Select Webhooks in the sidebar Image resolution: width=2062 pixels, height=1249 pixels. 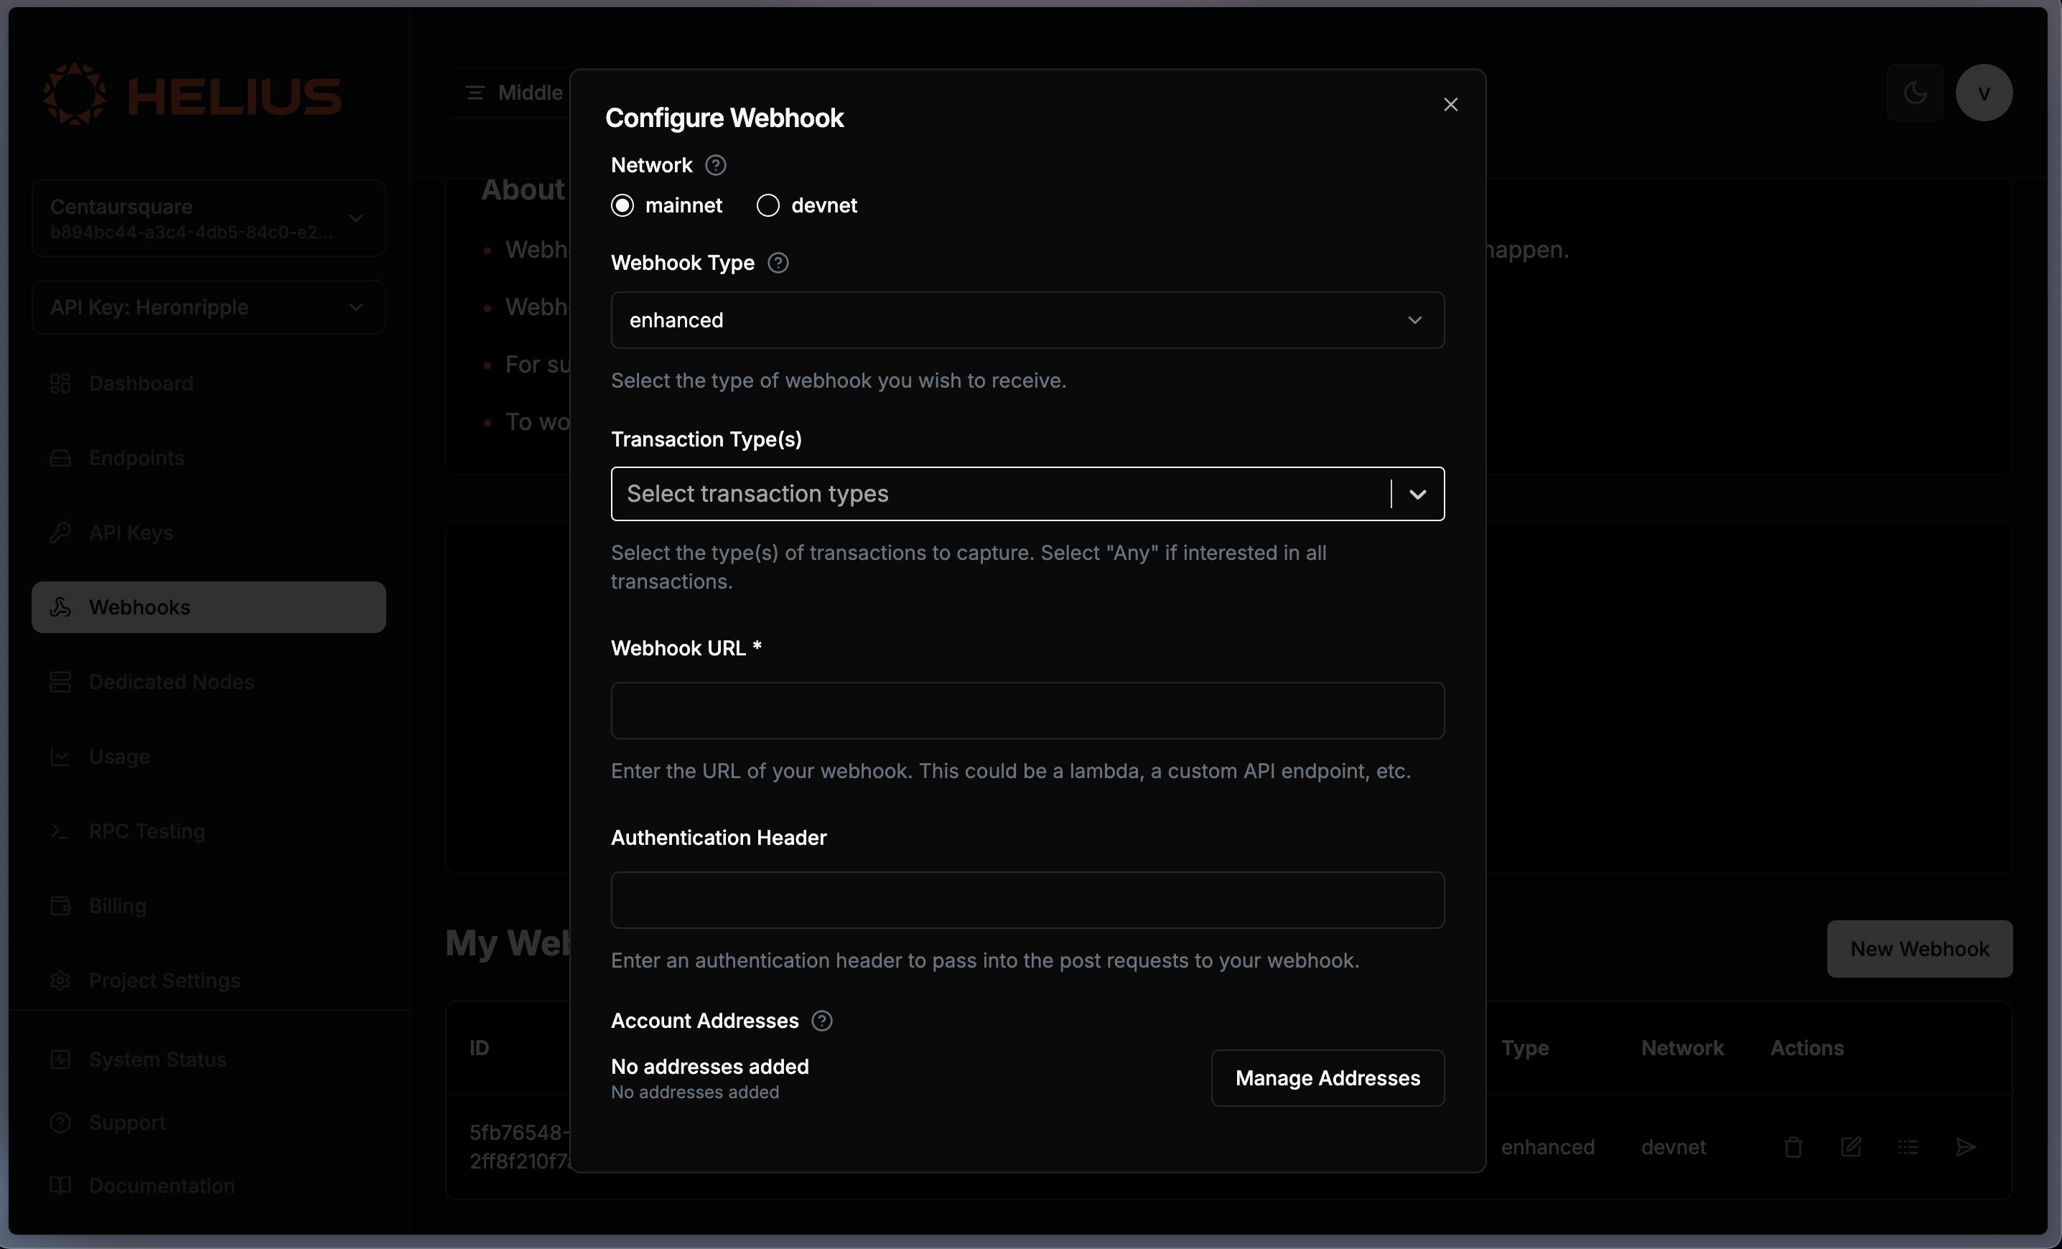(208, 607)
